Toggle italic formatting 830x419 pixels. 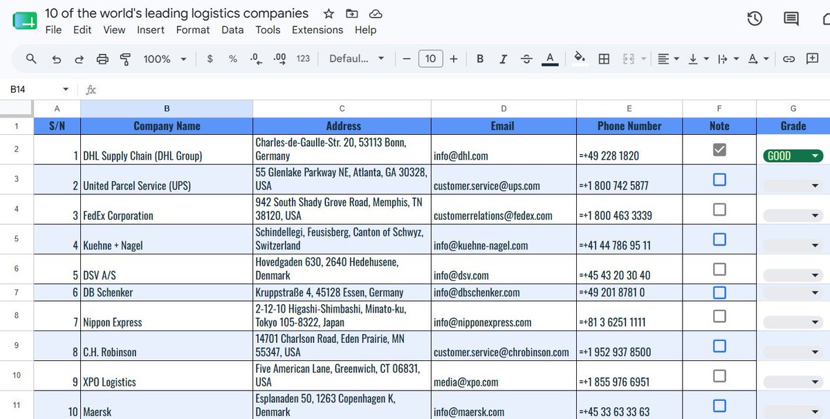coord(503,59)
